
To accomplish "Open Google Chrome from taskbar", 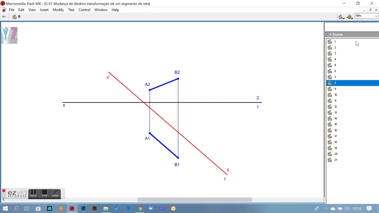I will coord(139,209).
